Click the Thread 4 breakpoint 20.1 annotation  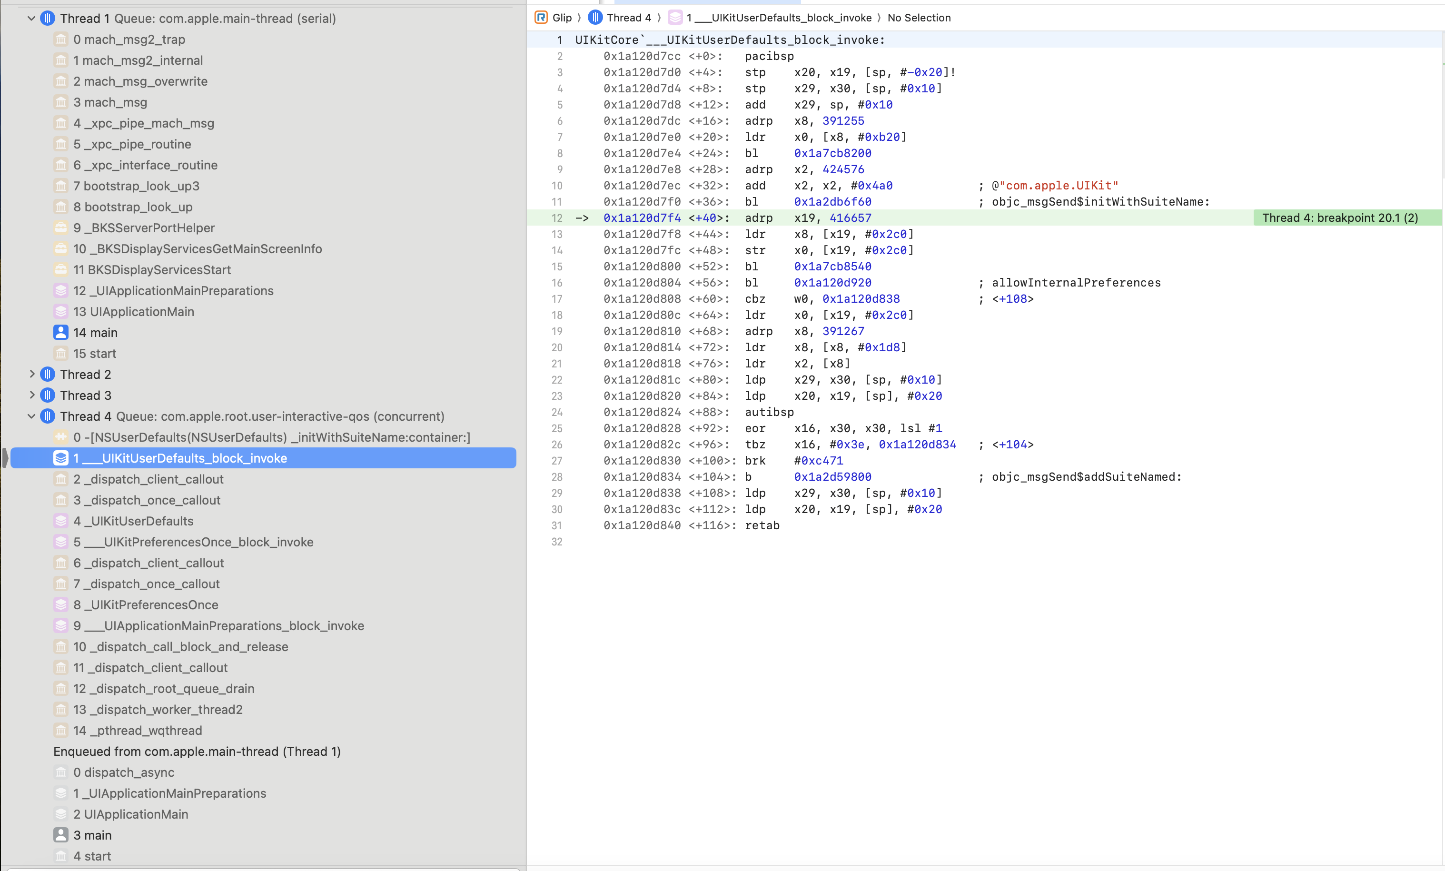(1339, 218)
